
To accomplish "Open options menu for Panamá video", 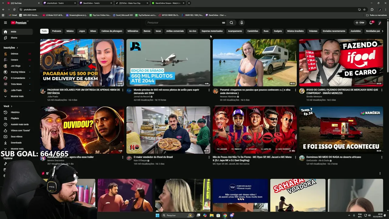I will (x=295, y=90).
